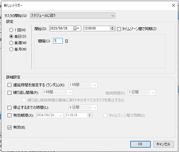Click the 間隔(C) interval input field
Viewport: 179px width, 152px height.
point(58,41)
